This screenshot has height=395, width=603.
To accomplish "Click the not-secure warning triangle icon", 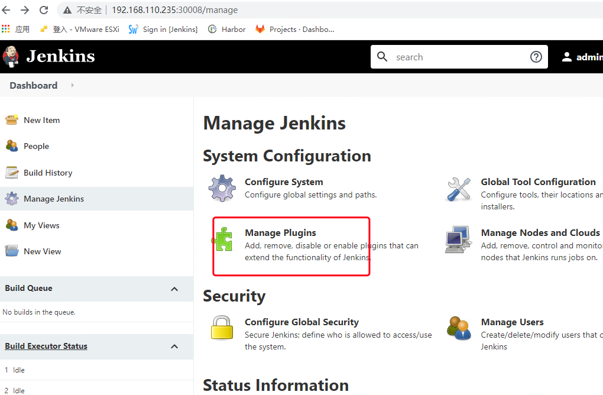I will 67,10.
